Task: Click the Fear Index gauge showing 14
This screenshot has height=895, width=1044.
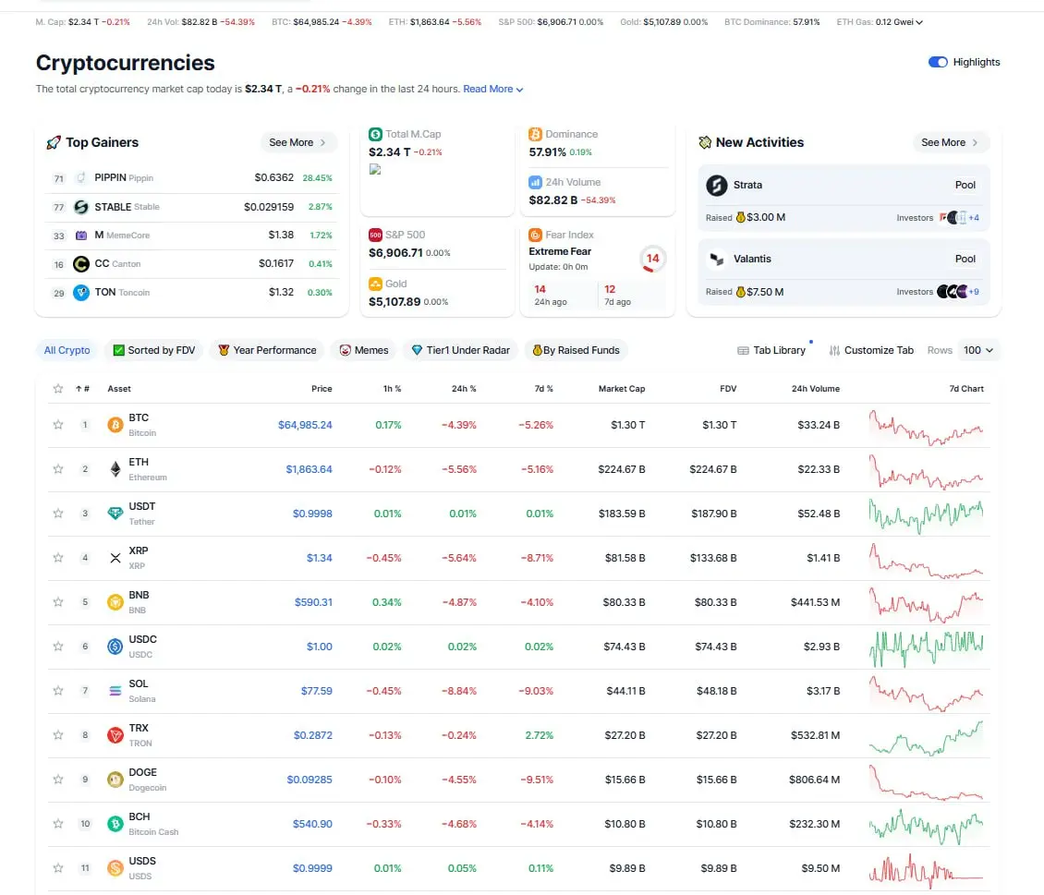Action: coord(652,259)
